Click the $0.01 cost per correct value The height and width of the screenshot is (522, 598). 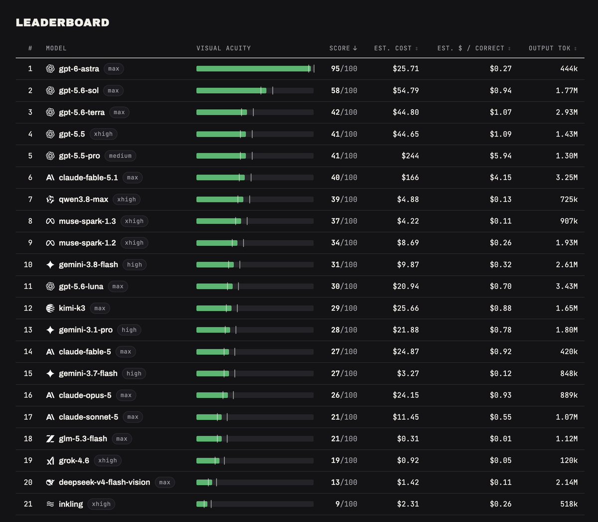[x=500, y=439]
